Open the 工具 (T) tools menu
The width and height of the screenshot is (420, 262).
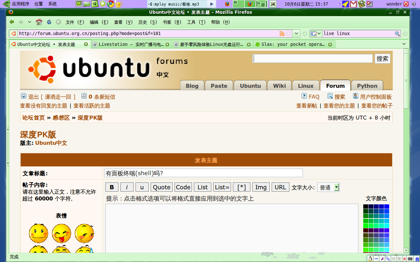tap(196, 22)
